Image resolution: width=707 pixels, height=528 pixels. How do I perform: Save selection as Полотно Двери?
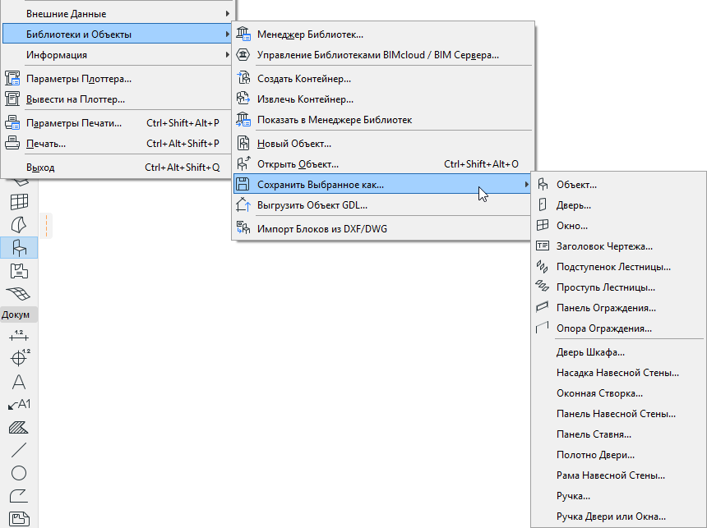[618, 455]
